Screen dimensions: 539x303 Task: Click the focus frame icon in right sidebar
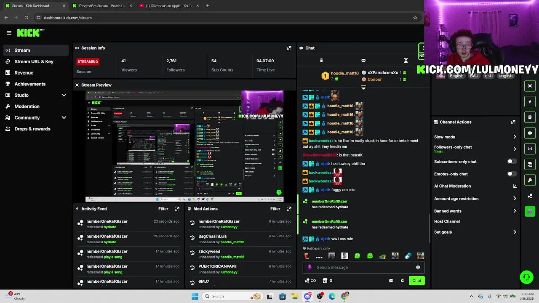click(x=530, y=86)
